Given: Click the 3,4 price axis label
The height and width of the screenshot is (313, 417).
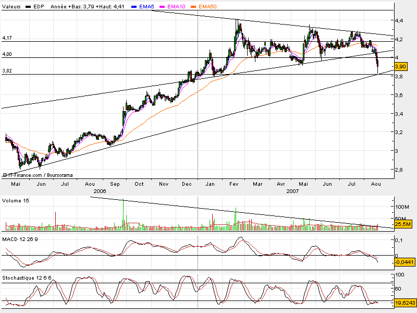Looking at the screenshot, I should (x=399, y=114).
